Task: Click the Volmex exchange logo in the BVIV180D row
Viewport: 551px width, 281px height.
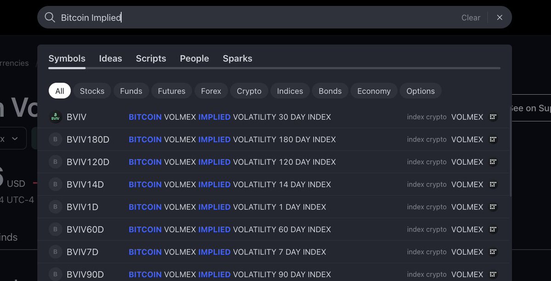Action: 493,139
